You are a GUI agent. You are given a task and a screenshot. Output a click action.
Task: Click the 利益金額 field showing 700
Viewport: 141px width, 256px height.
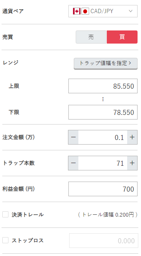103,189
